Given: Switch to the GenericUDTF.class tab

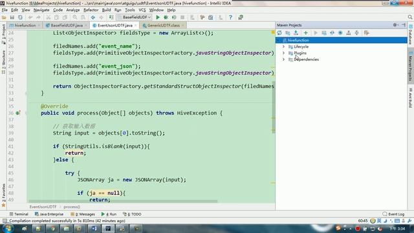Looking at the screenshot, I should coord(163,25).
